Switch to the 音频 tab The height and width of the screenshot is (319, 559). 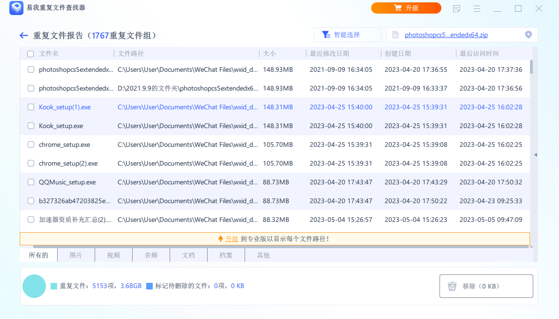(151, 255)
